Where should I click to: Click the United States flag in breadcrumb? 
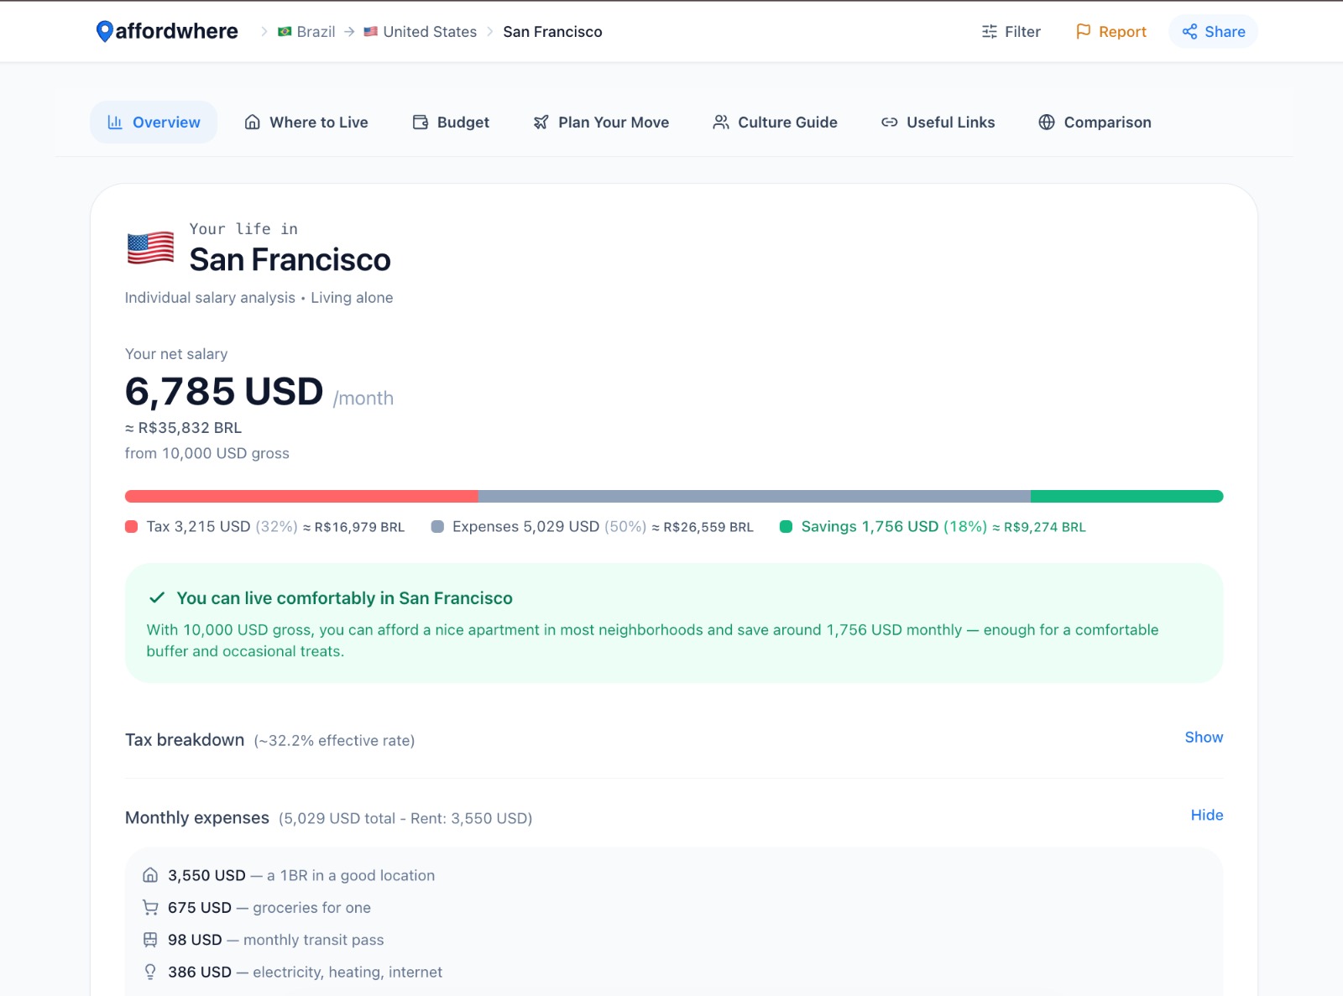[x=370, y=32]
